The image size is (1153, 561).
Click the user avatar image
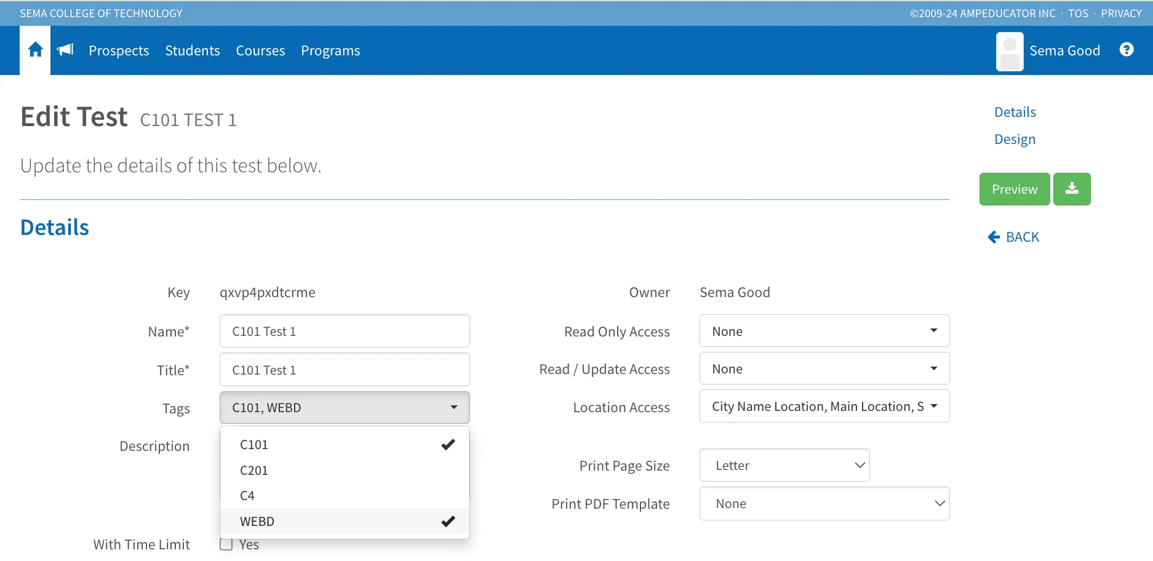[x=1010, y=52]
